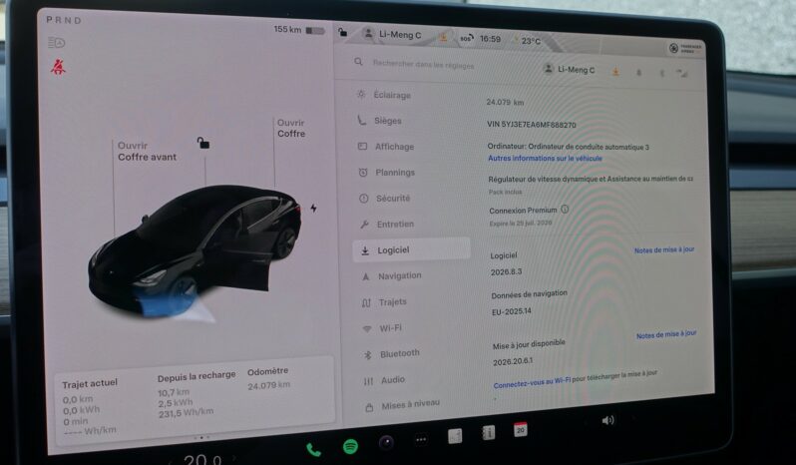This screenshot has width=796, height=465.
Task: Tap the lock icon in the top status bar
Action: [x=343, y=33]
